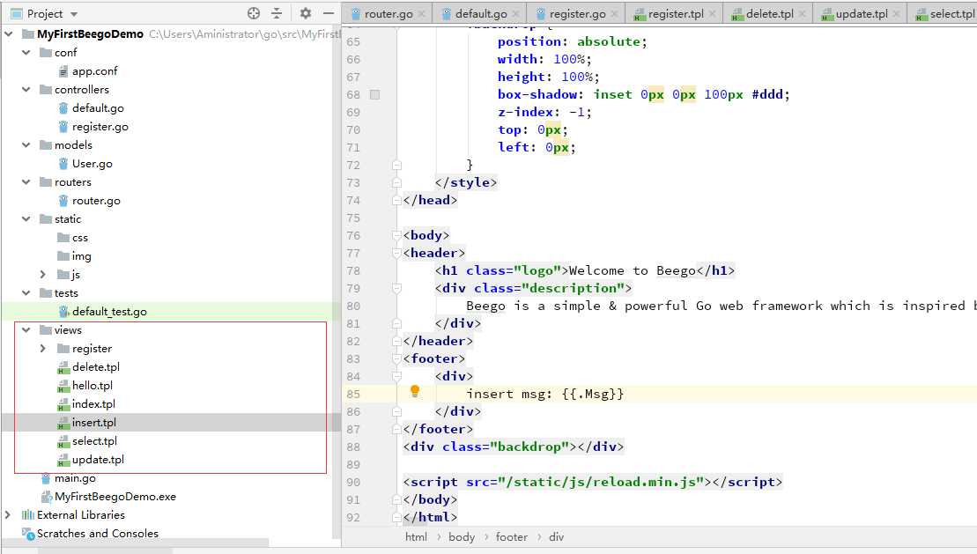
Task: Switch to the register.tpl editor tab
Action: click(x=676, y=14)
